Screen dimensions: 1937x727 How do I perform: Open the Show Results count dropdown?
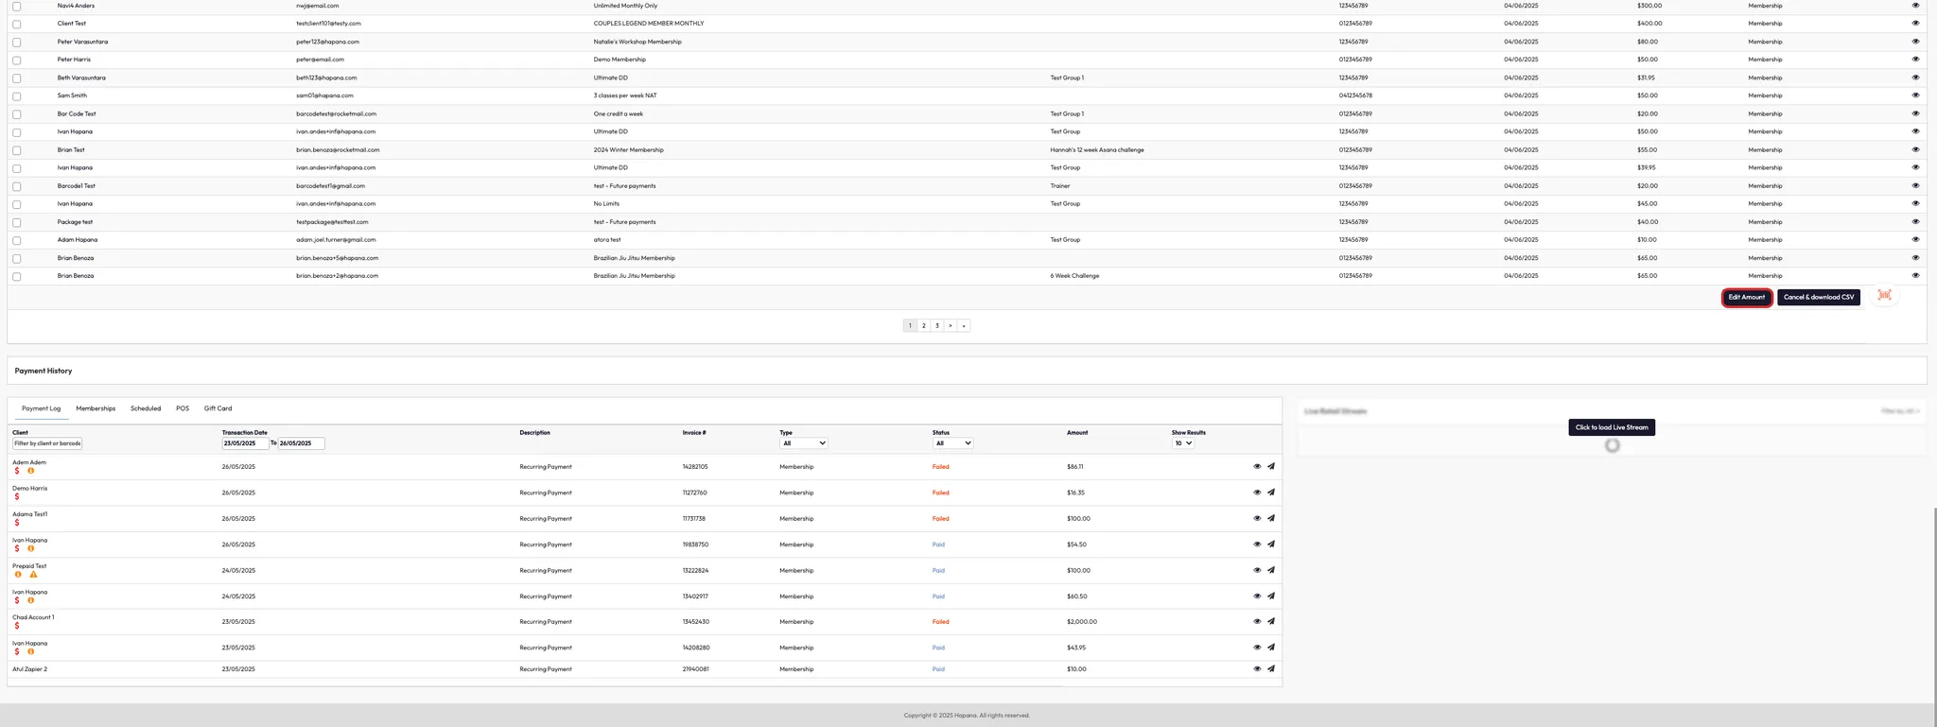point(1182,443)
